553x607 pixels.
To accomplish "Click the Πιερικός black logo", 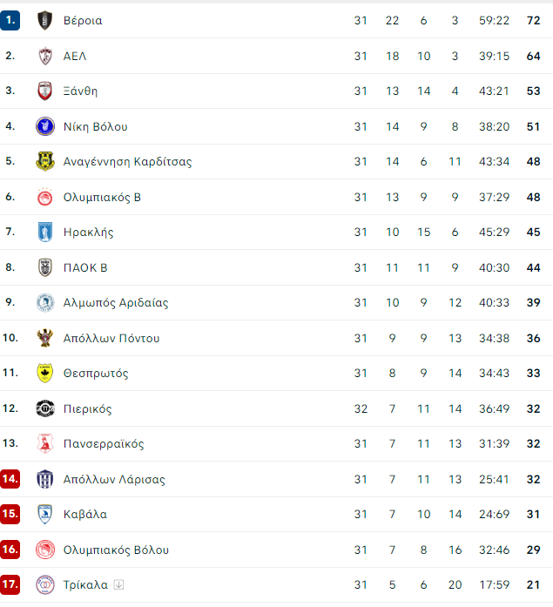I will click(x=45, y=408).
